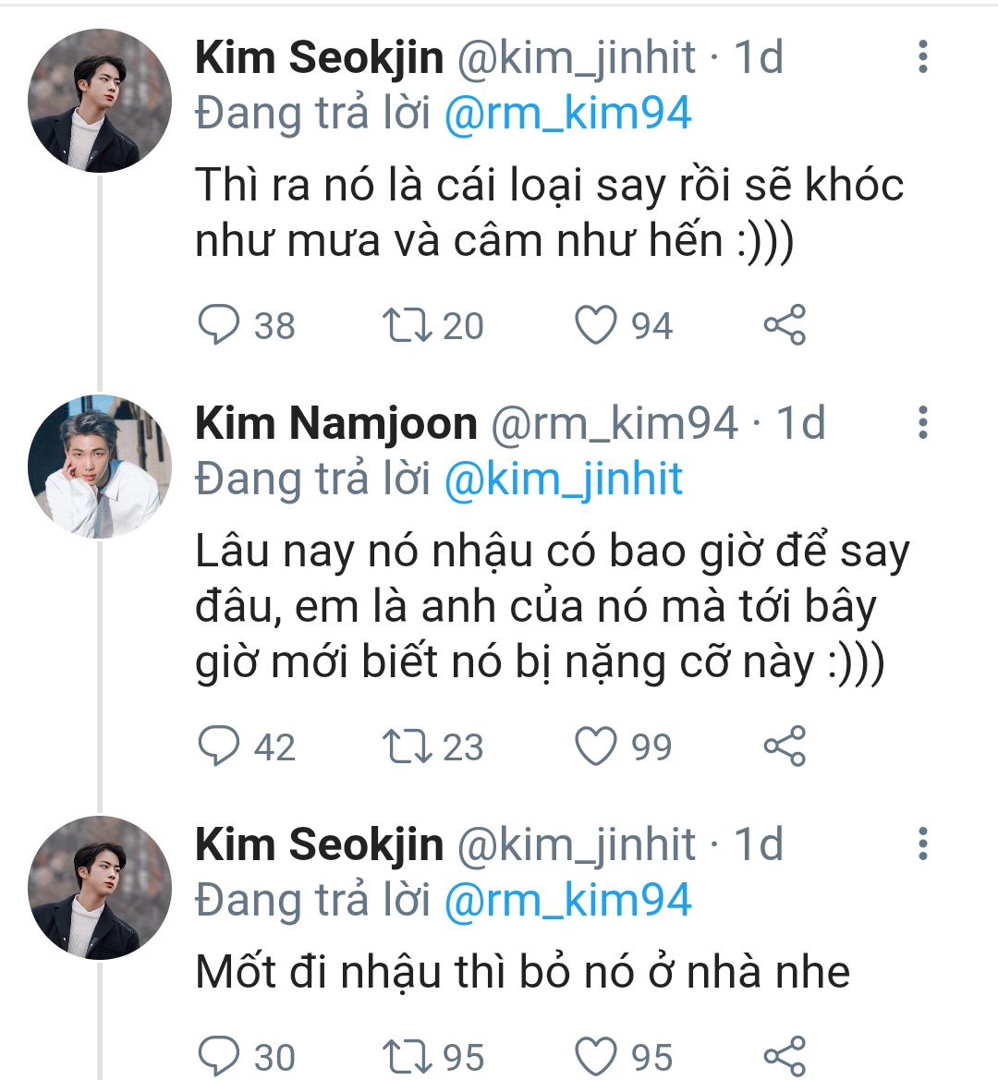Retweet the tweet with 95 retweets

[x=405, y=1057]
